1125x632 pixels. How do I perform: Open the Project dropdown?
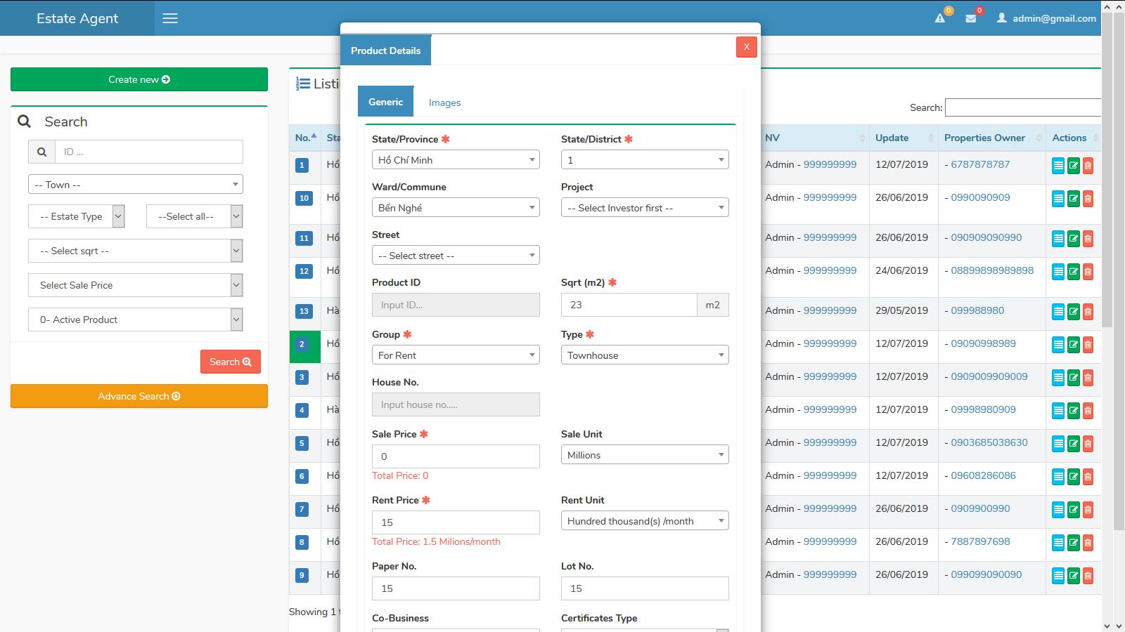pyautogui.click(x=645, y=208)
